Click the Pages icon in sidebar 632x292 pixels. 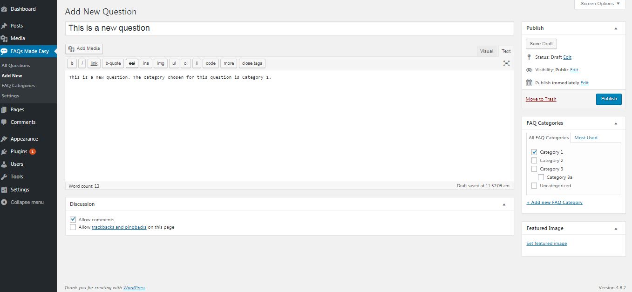click(x=4, y=109)
